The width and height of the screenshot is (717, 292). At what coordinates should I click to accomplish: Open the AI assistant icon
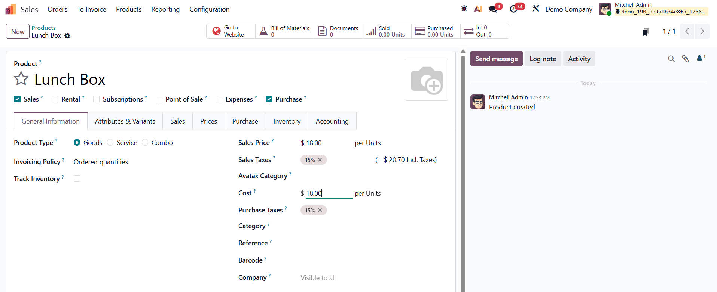(478, 9)
